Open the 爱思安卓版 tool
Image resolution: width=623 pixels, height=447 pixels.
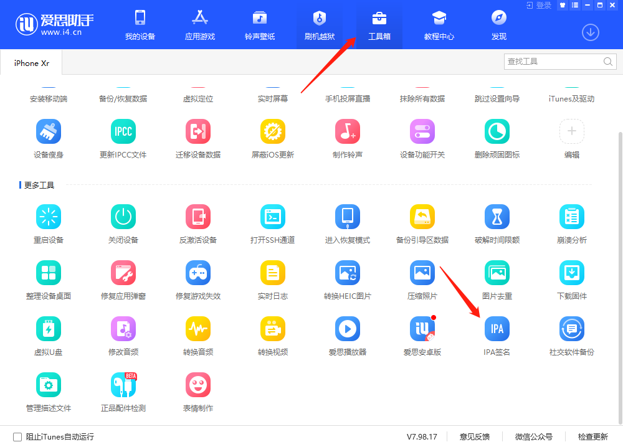point(422,329)
